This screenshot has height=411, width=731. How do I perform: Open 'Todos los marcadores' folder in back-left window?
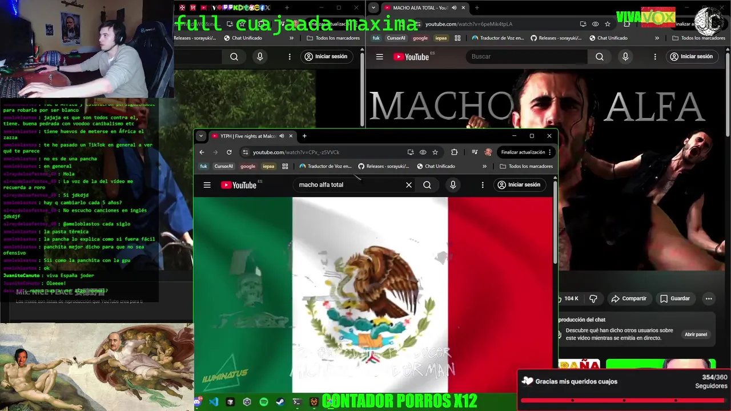click(x=333, y=38)
